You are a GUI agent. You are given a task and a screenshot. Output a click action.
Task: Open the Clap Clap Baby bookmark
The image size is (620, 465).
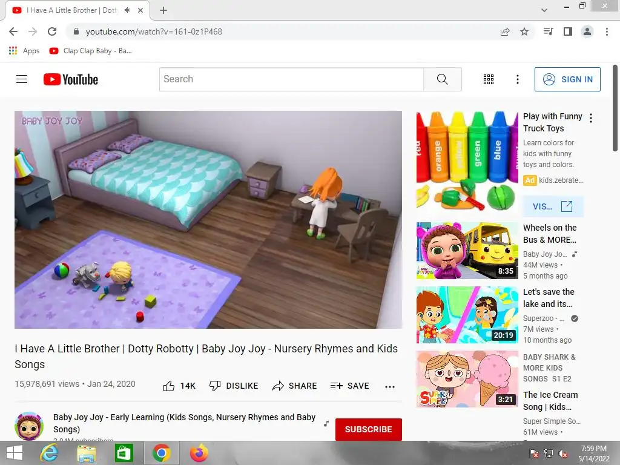[x=91, y=51]
